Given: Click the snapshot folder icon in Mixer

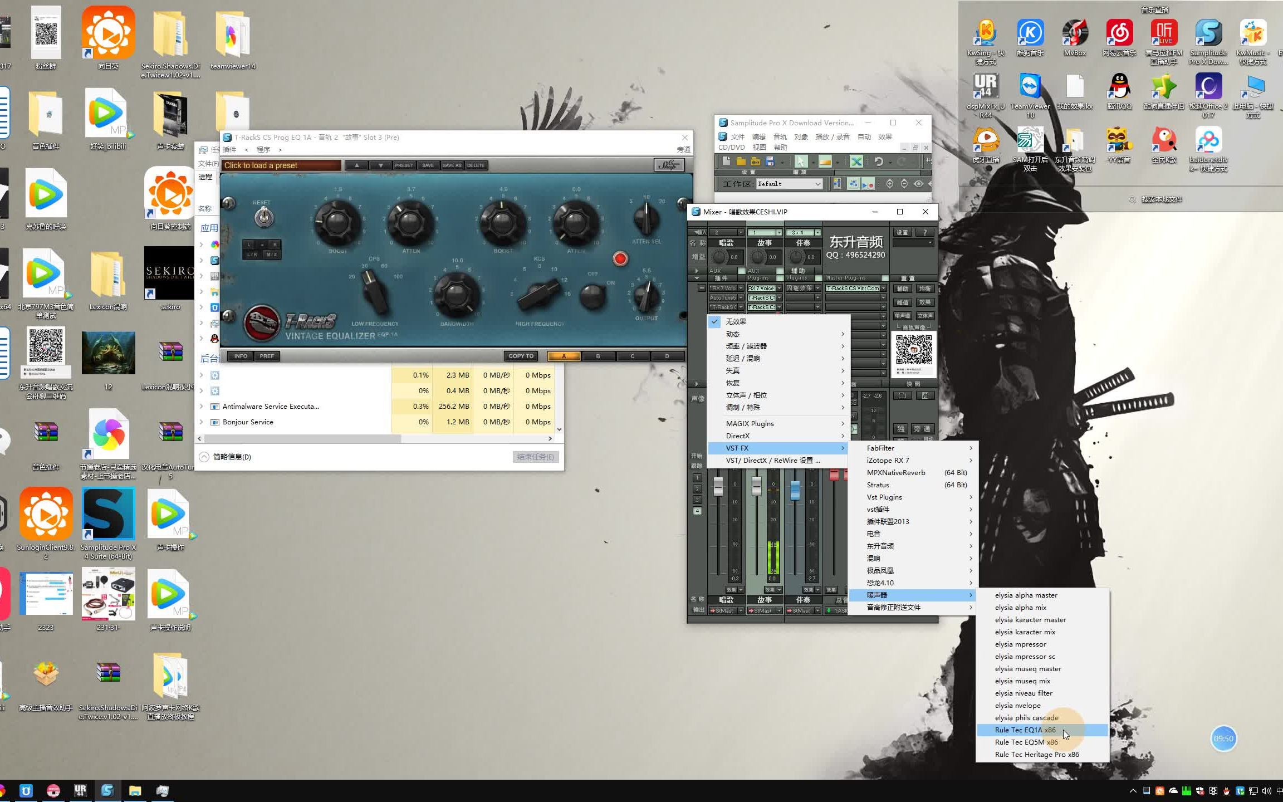Looking at the screenshot, I should point(902,395).
